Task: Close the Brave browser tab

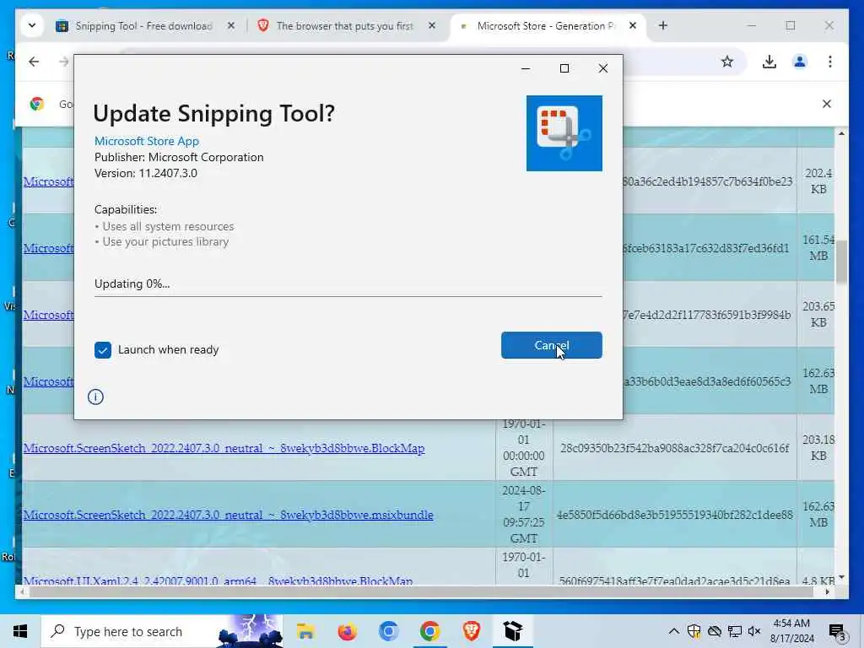Action: (x=432, y=26)
